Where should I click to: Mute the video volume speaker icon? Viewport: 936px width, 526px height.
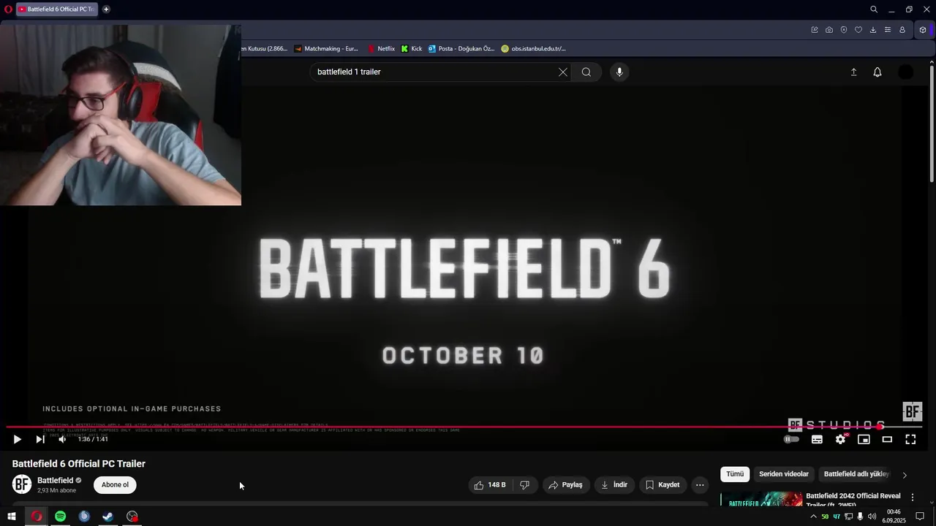(x=62, y=439)
